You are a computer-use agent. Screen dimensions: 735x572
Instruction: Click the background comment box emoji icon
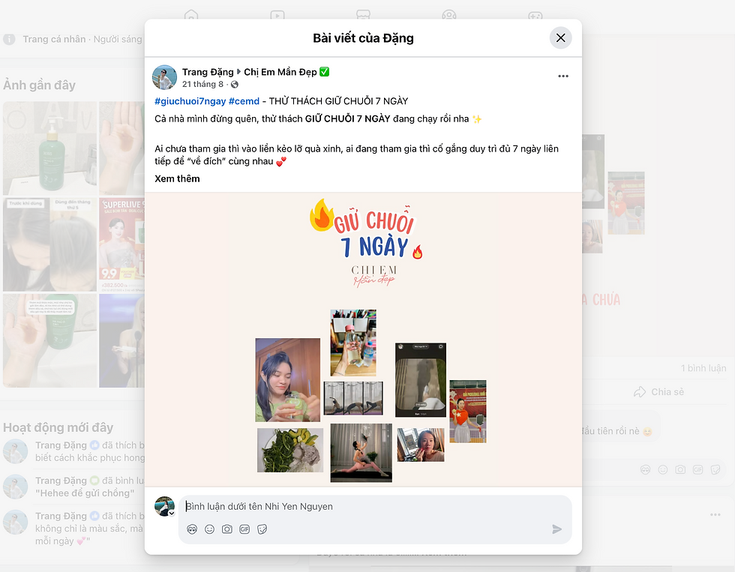click(x=663, y=470)
